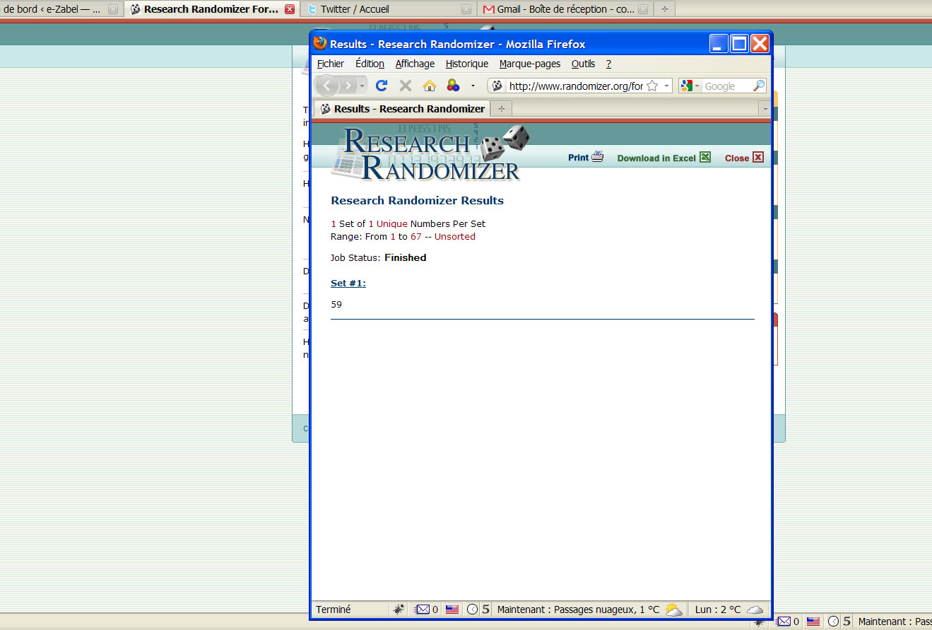Minimize the Results popup window
The width and height of the screenshot is (932, 630).
pos(719,44)
